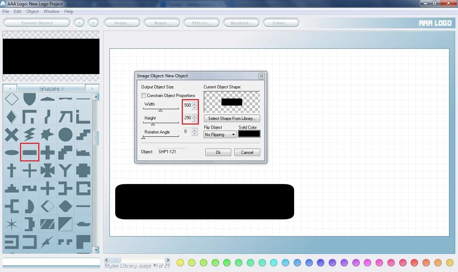Open the Object menu
458x272 pixels.
point(32,11)
